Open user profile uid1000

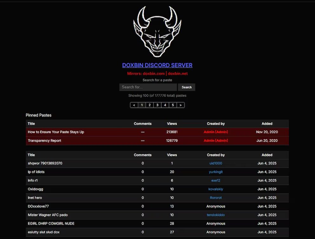tap(216, 163)
